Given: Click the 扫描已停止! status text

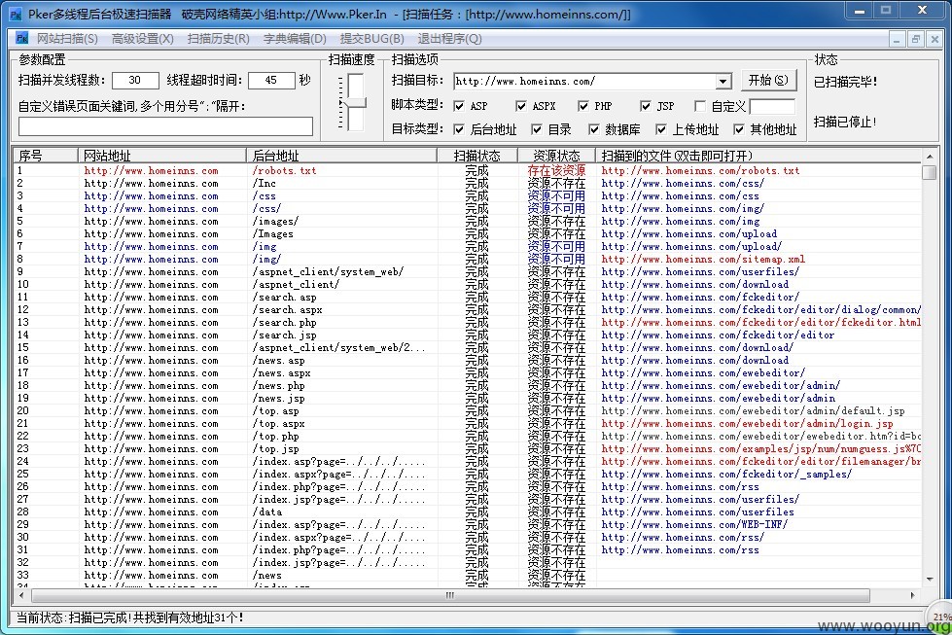Looking at the screenshot, I should coord(845,122).
